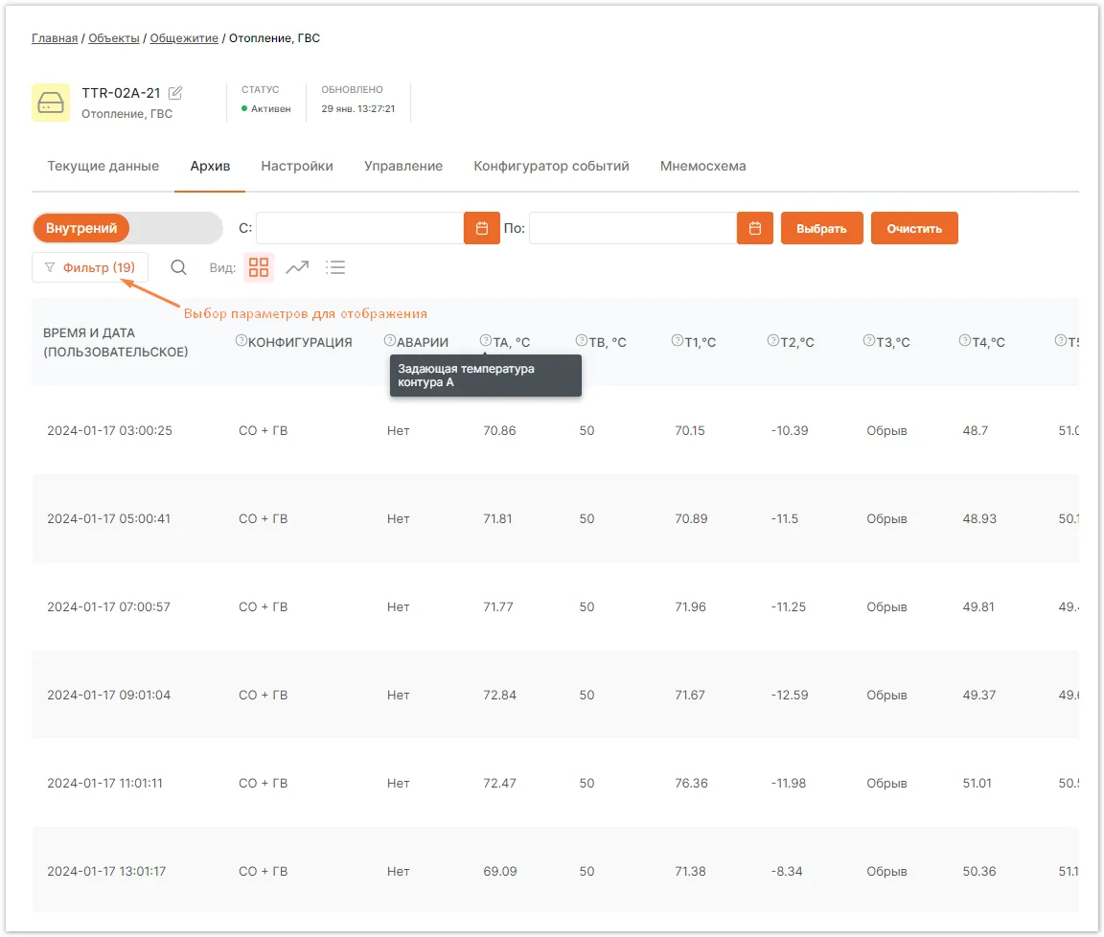This screenshot has height=937, width=1104.
Task: Click the help icon beside Т1,°C column
Action: click(678, 341)
